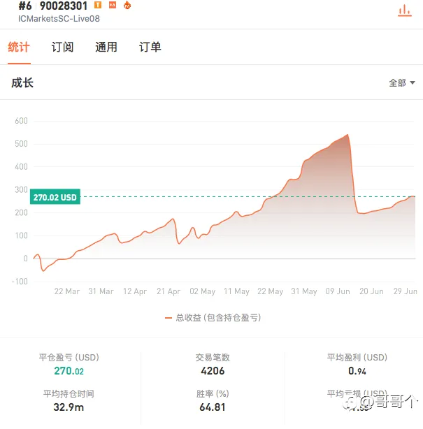This screenshot has height=429, width=423.
Task: Click the orange T badge beside account number
Action: 98,5
